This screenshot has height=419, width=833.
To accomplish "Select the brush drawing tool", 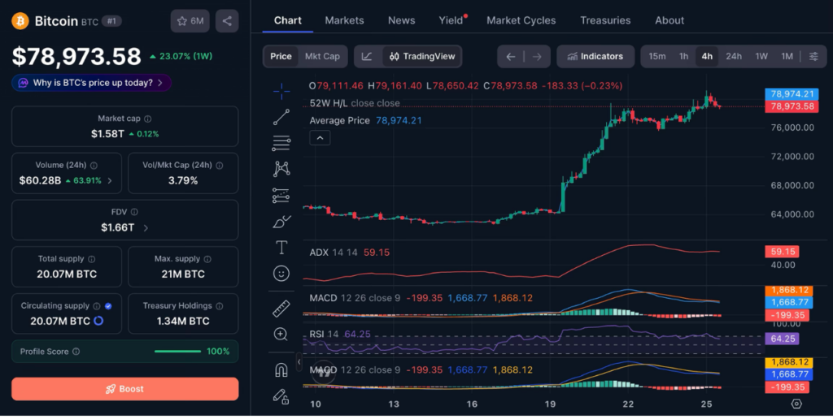I will (281, 221).
